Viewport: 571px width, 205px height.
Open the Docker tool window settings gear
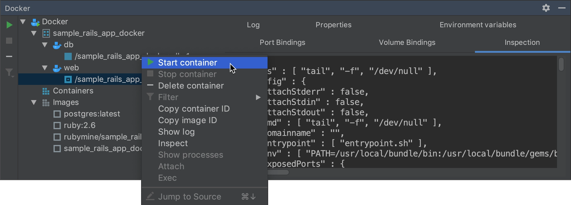pos(546,8)
